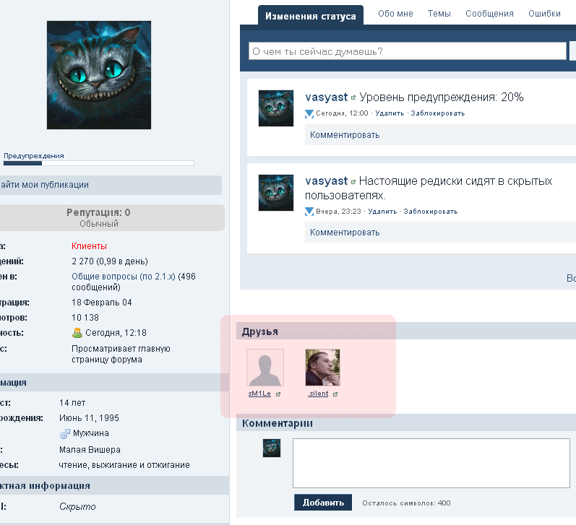Click the text 'Малая Вишера'
Viewport: 576px width, 525px height.
[90, 450]
